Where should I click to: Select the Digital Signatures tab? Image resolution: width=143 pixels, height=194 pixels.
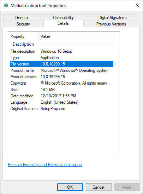[113, 18]
